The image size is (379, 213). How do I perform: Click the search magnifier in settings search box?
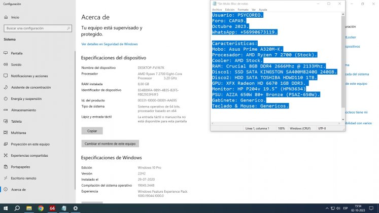pyautogui.click(x=68, y=28)
